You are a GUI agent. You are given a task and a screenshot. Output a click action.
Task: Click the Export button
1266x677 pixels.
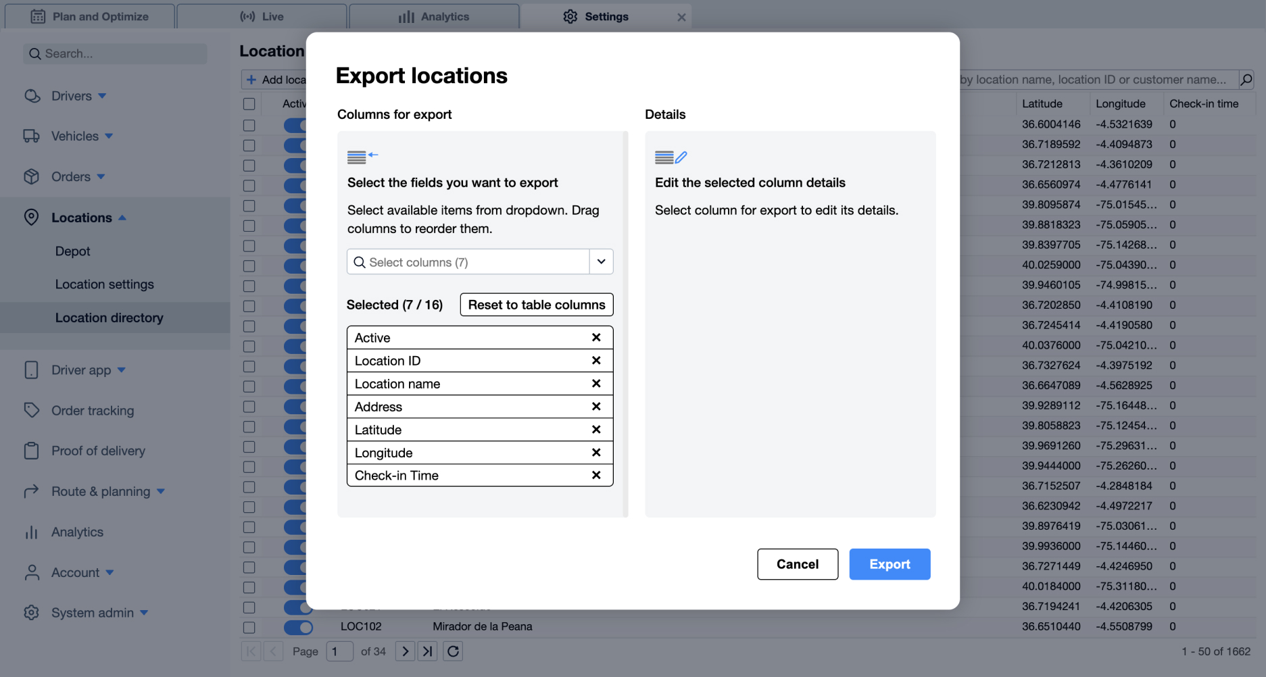pyautogui.click(x=889, y=564)
